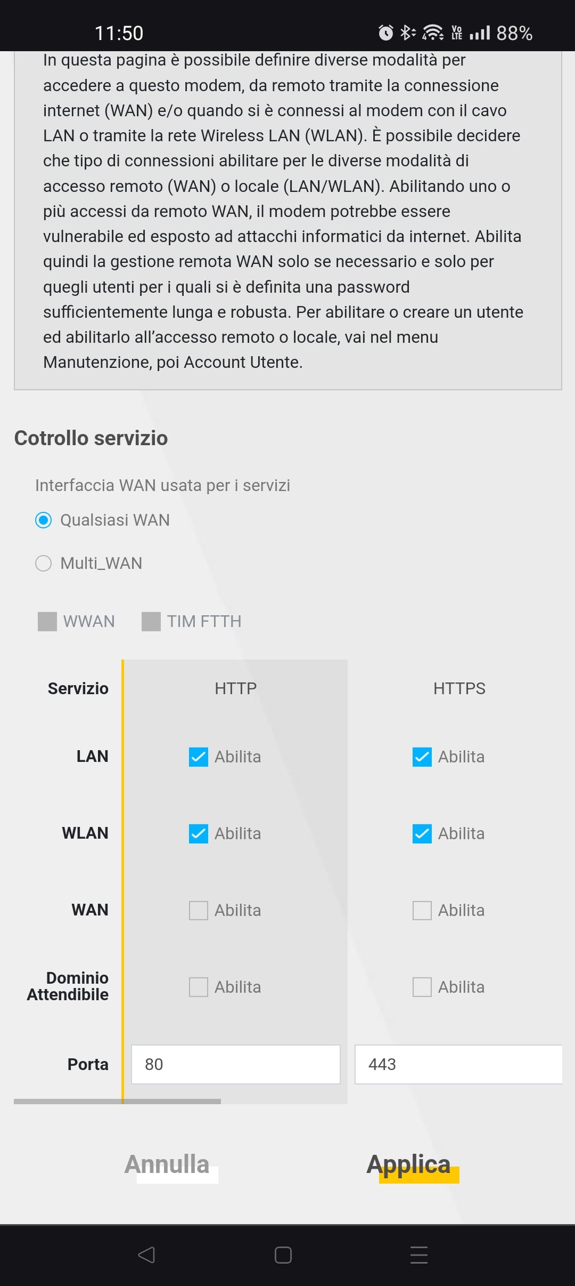This screenshot has height=1286, width=575.
Task: Click the horizontal scrollbar under the table
Action: pos(117,1101)
